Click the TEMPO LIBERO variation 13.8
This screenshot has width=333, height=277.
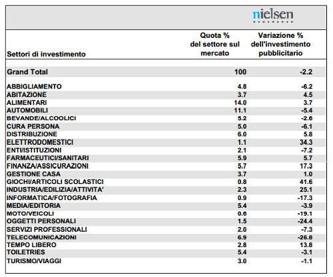click(x=306, y=245)
